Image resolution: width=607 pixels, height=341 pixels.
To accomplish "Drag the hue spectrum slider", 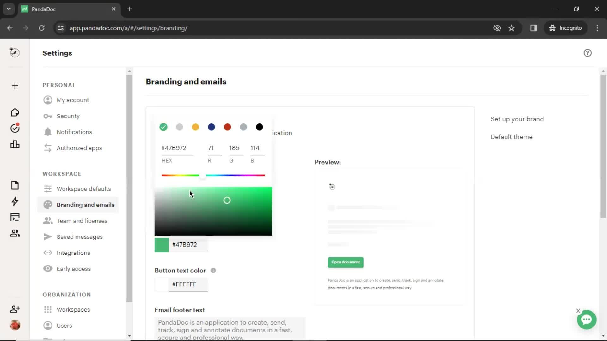I will pos(203,175).
